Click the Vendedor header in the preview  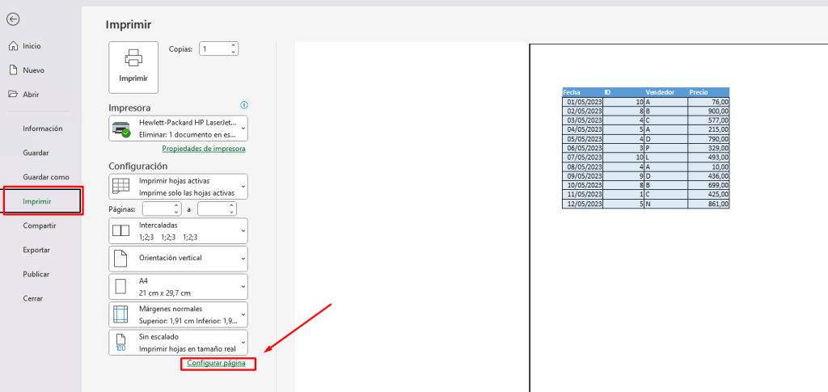point(660,92)
